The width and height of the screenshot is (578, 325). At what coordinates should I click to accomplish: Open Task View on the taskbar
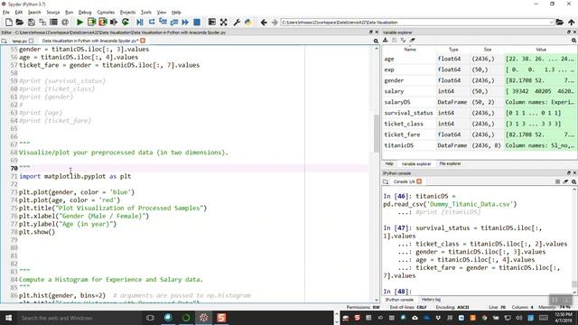point(150,318)
